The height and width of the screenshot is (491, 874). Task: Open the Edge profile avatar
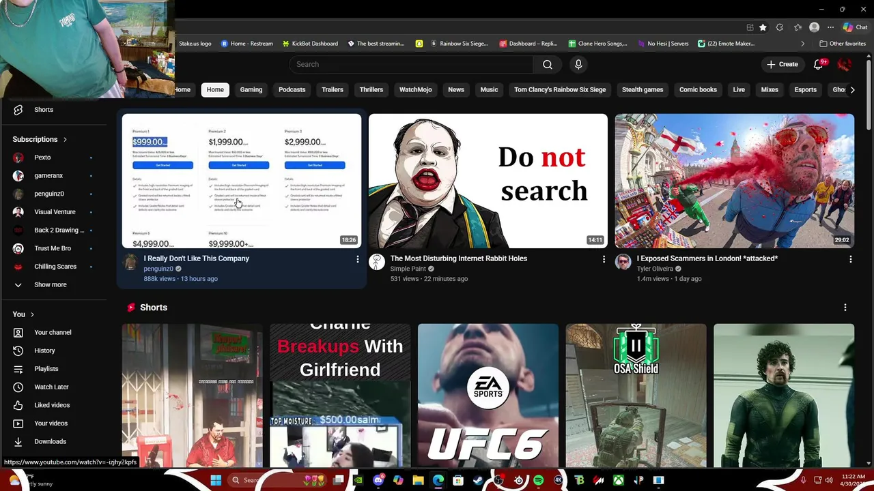pos(814,27)
